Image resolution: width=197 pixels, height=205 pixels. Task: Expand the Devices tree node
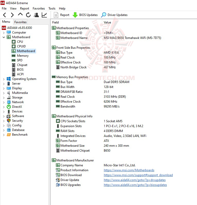(x=4, y=111)
